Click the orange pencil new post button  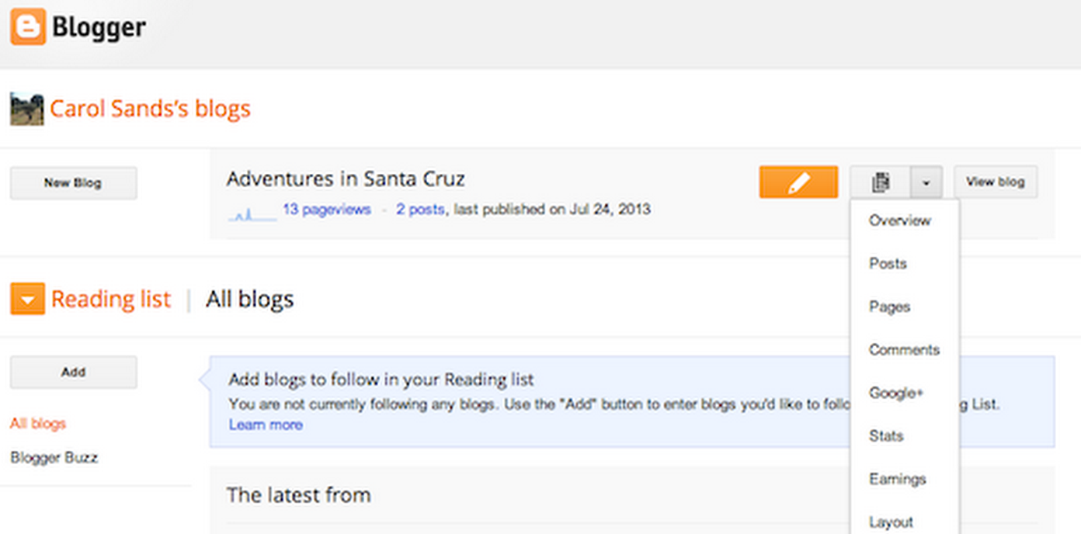click(x=798, y=182)
